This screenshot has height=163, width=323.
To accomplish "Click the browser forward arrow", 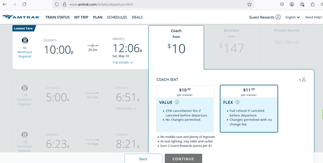I will coord(14,4).
